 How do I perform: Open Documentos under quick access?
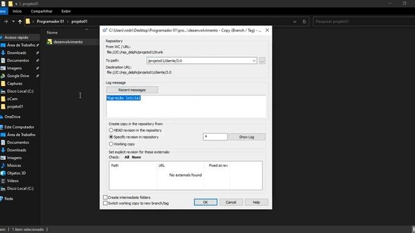(18, 60)
